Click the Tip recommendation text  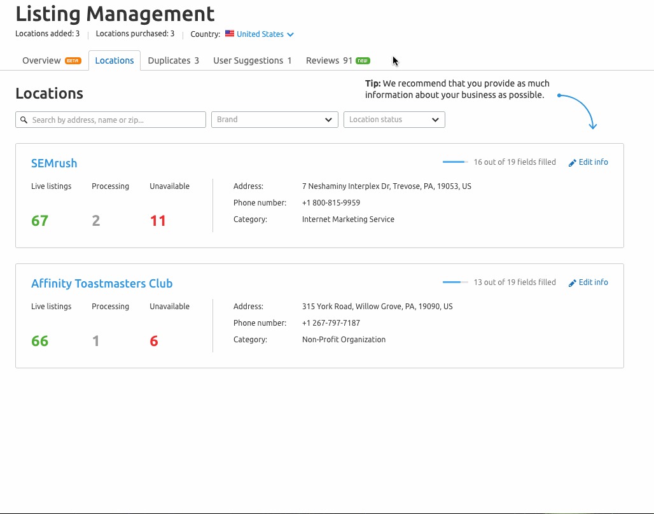coord(457,89)
